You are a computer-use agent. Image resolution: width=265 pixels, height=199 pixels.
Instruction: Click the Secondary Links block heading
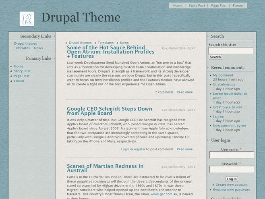click(x=36, y=36)
